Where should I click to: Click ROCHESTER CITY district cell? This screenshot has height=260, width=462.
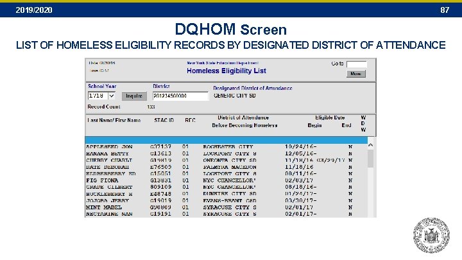[x=228, y=147]
